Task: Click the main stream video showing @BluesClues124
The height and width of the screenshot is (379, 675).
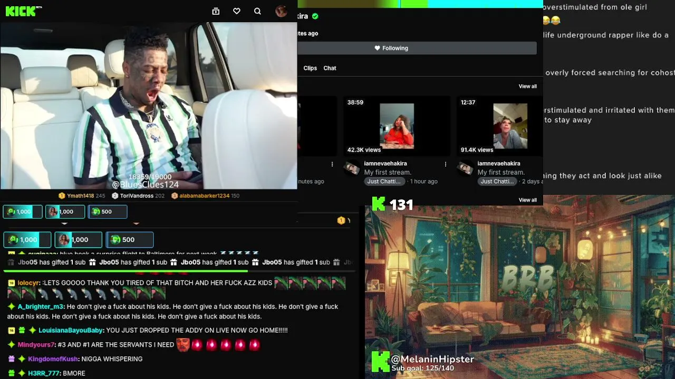Action: click(149, 105)
